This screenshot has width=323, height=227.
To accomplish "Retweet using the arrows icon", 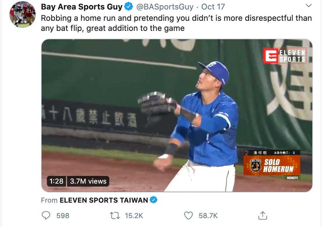I will point(115,216).
